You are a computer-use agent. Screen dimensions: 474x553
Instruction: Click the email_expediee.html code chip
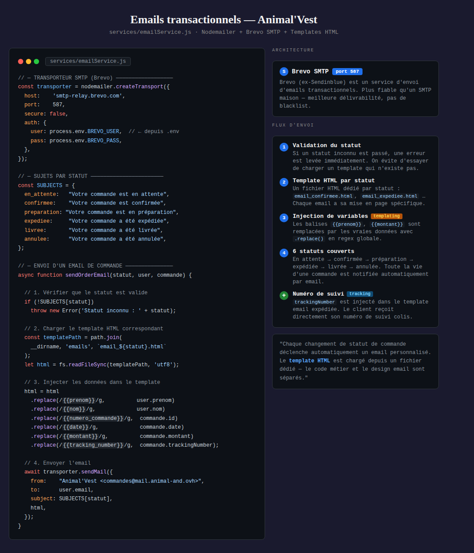coord(390,196)
